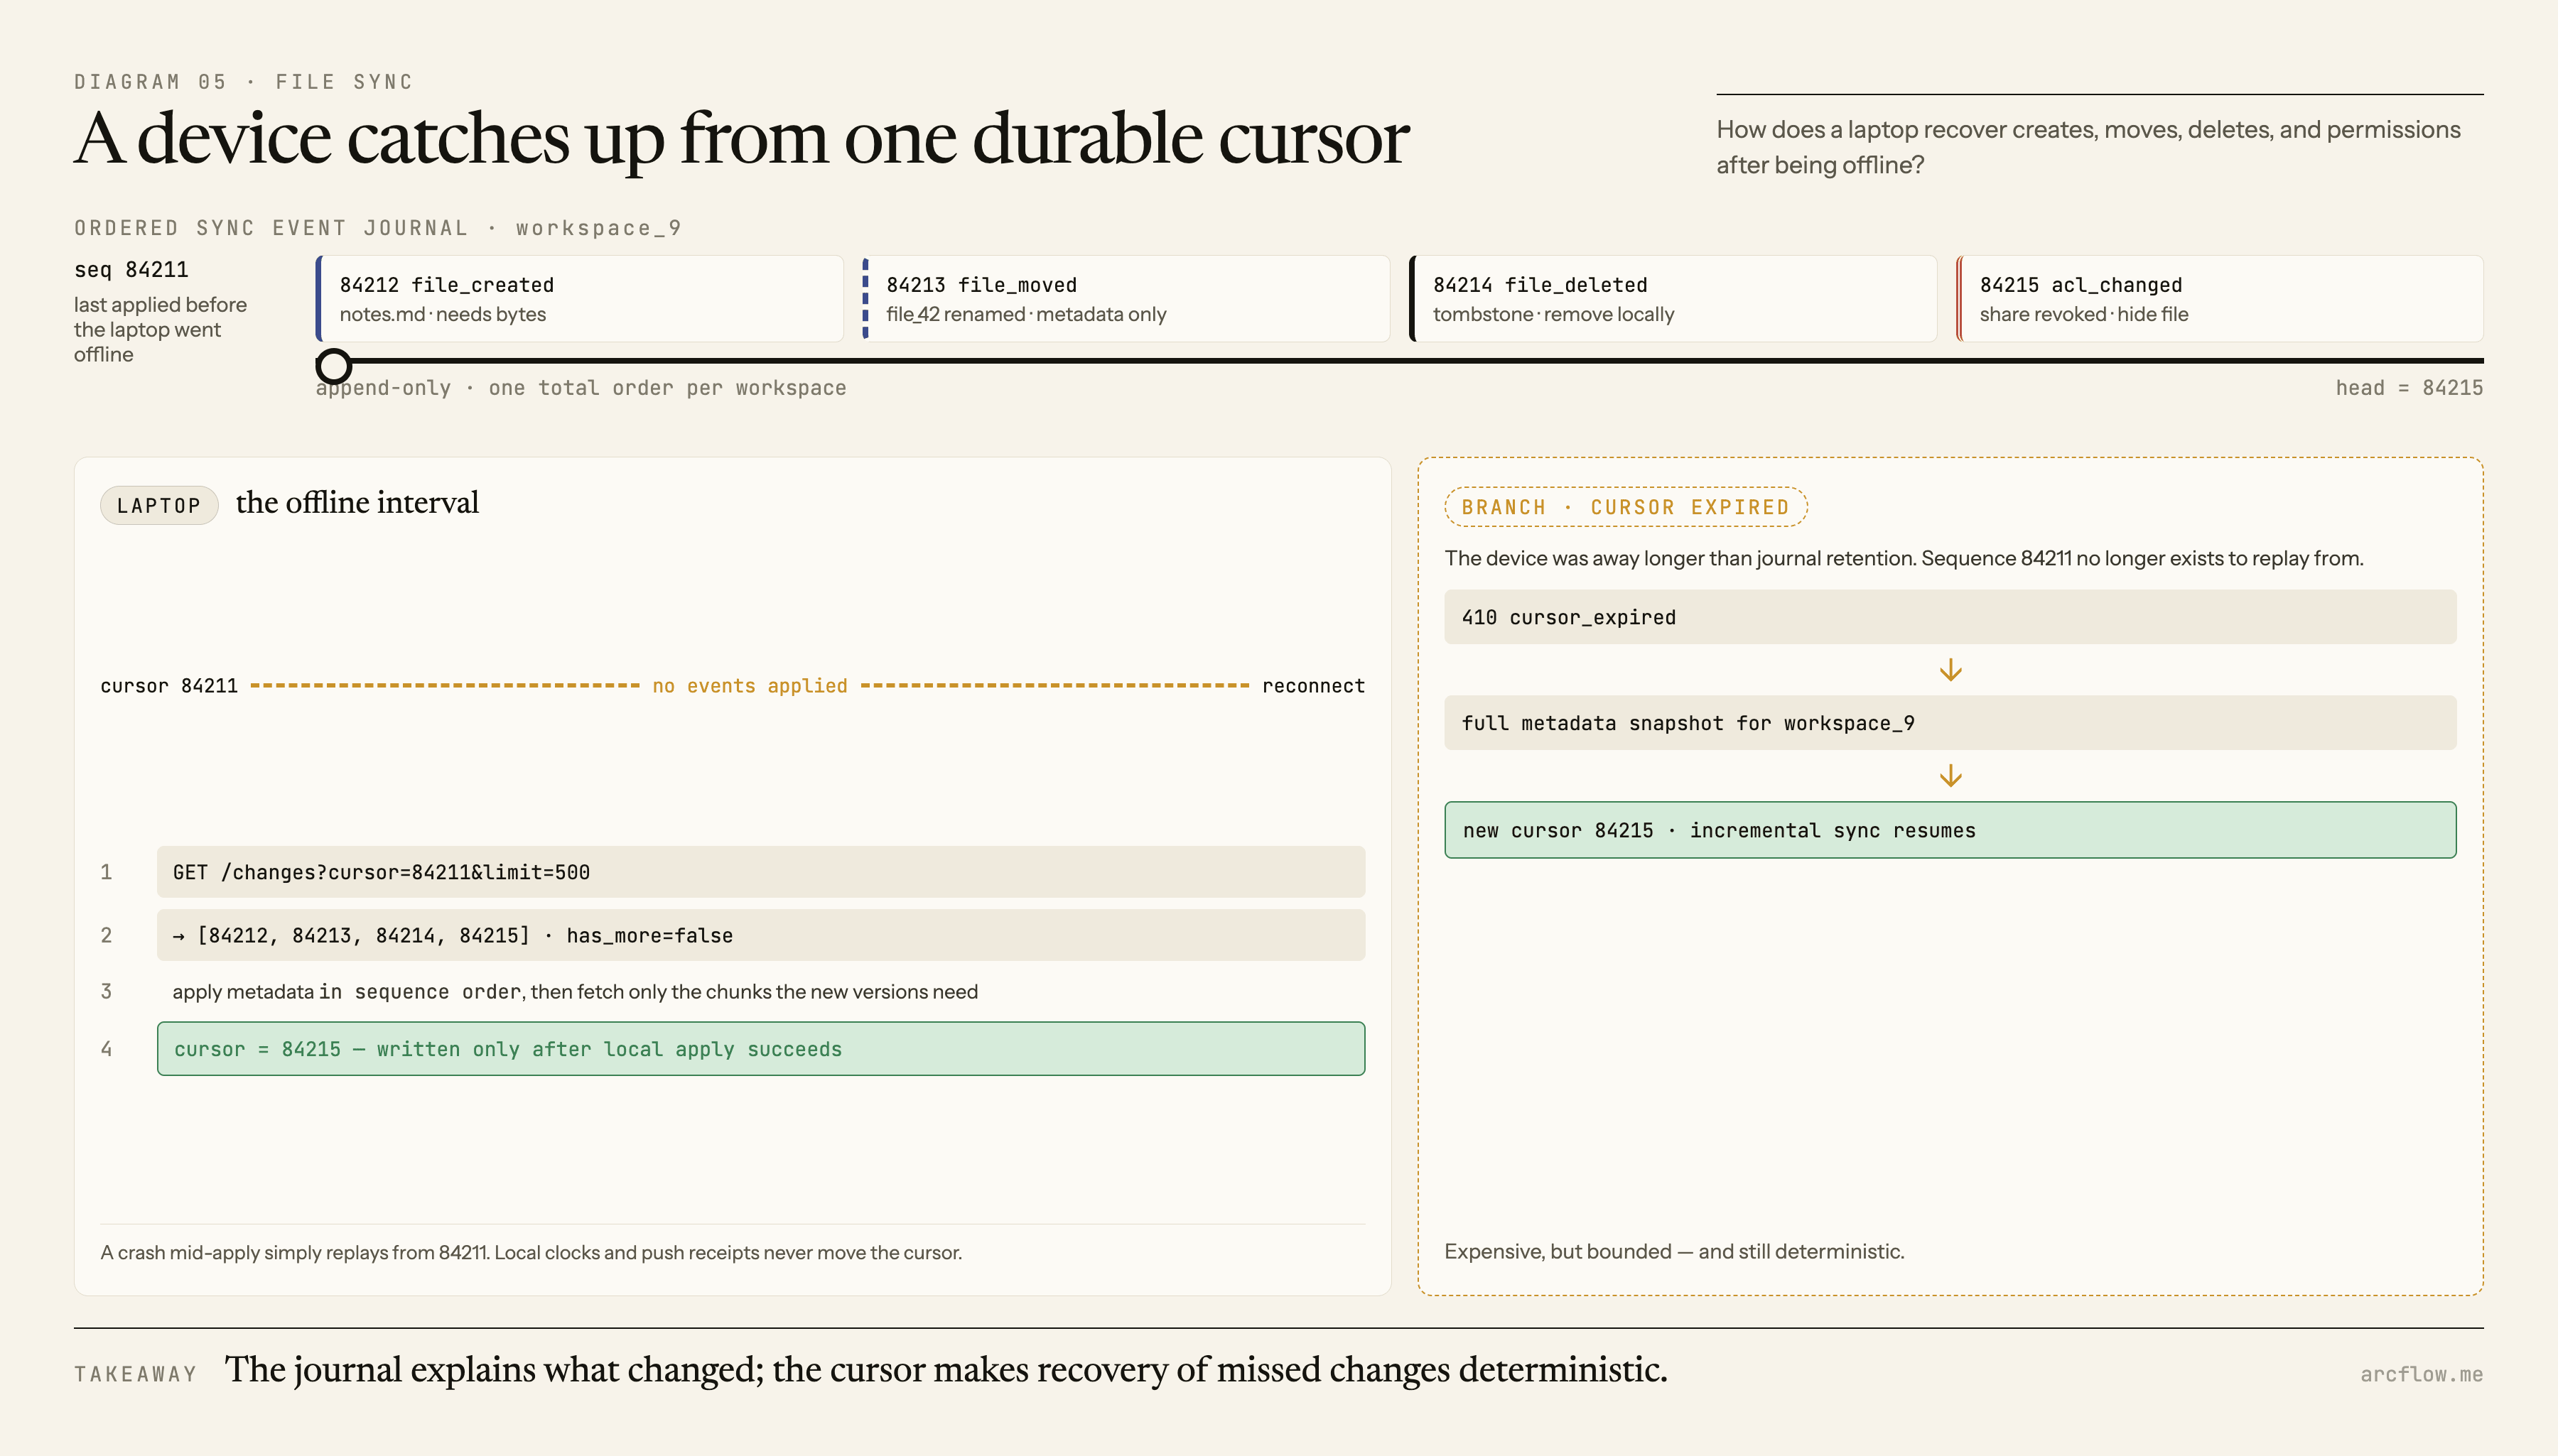The width and height of the screenshot is (2558, 1456).
Task: Click the arcflow.me footer link
Action: tap(2421, 1375)
